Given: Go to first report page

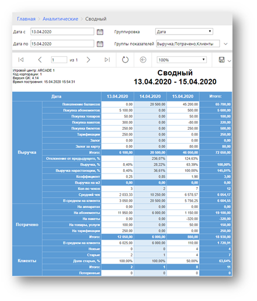Looking at the screenshot, I should pyautogui.click(x=21, y=60).
